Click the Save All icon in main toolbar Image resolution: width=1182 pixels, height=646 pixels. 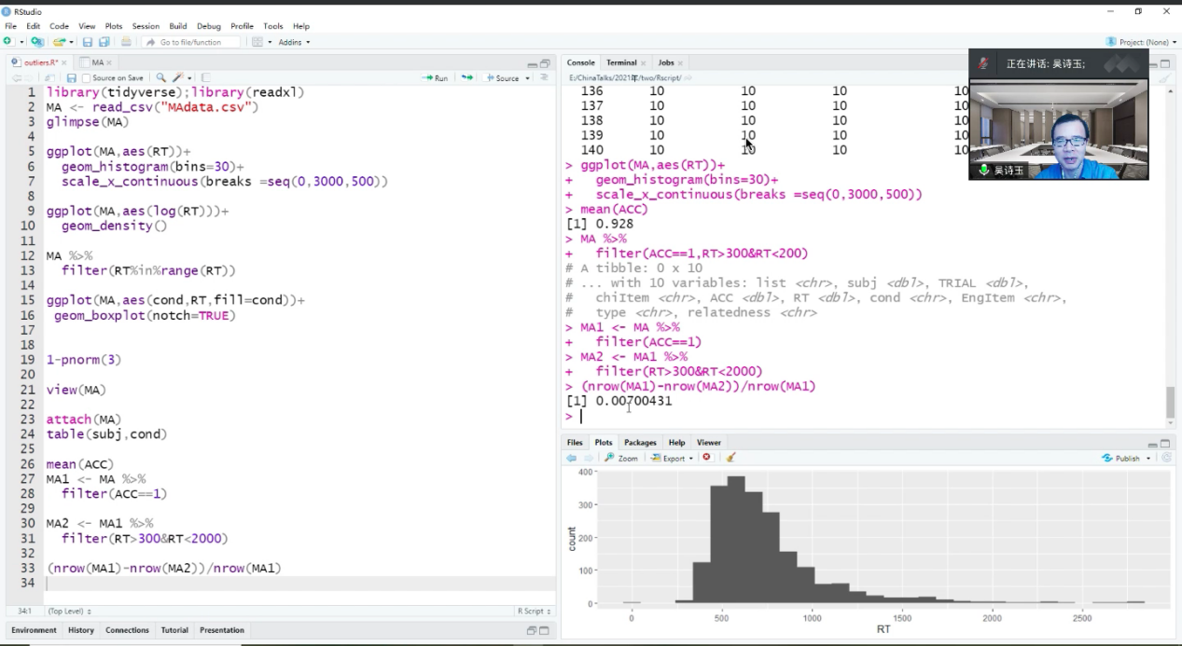point(104,42)
